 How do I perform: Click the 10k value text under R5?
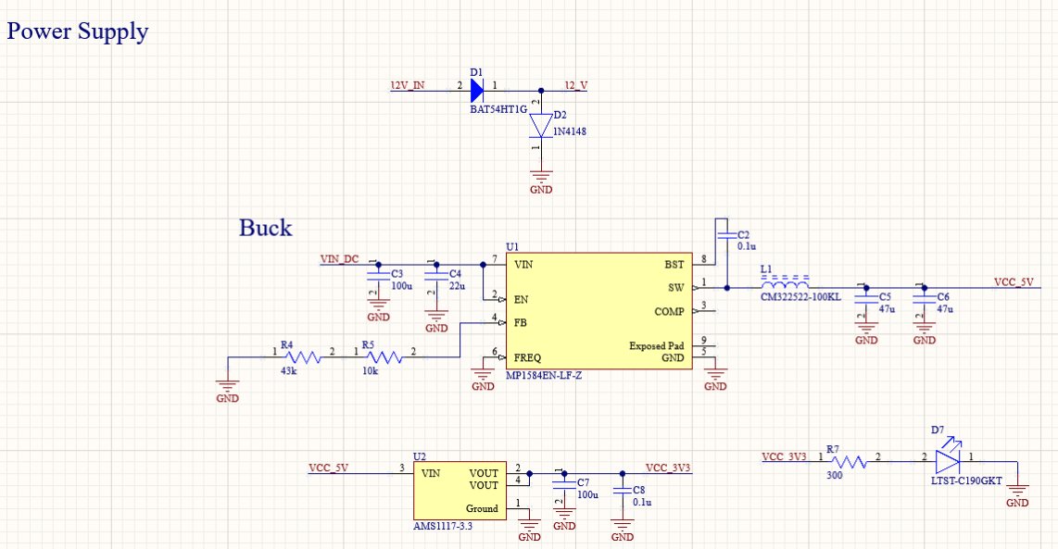[371, 371]
